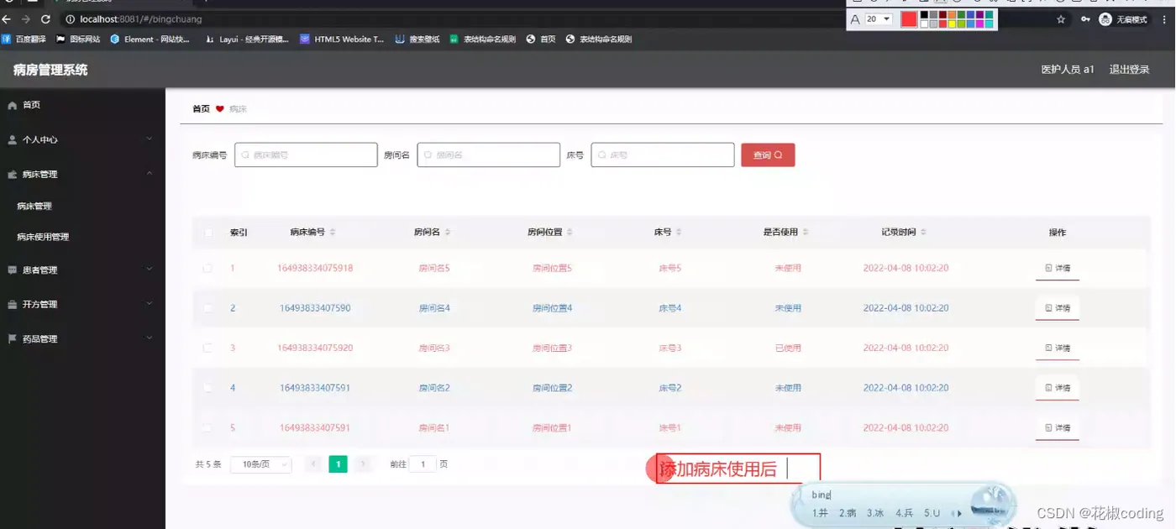Bookmark this page with the star icon
This screenshot has height=529, width=1176.
click(x=1061, y=19)
